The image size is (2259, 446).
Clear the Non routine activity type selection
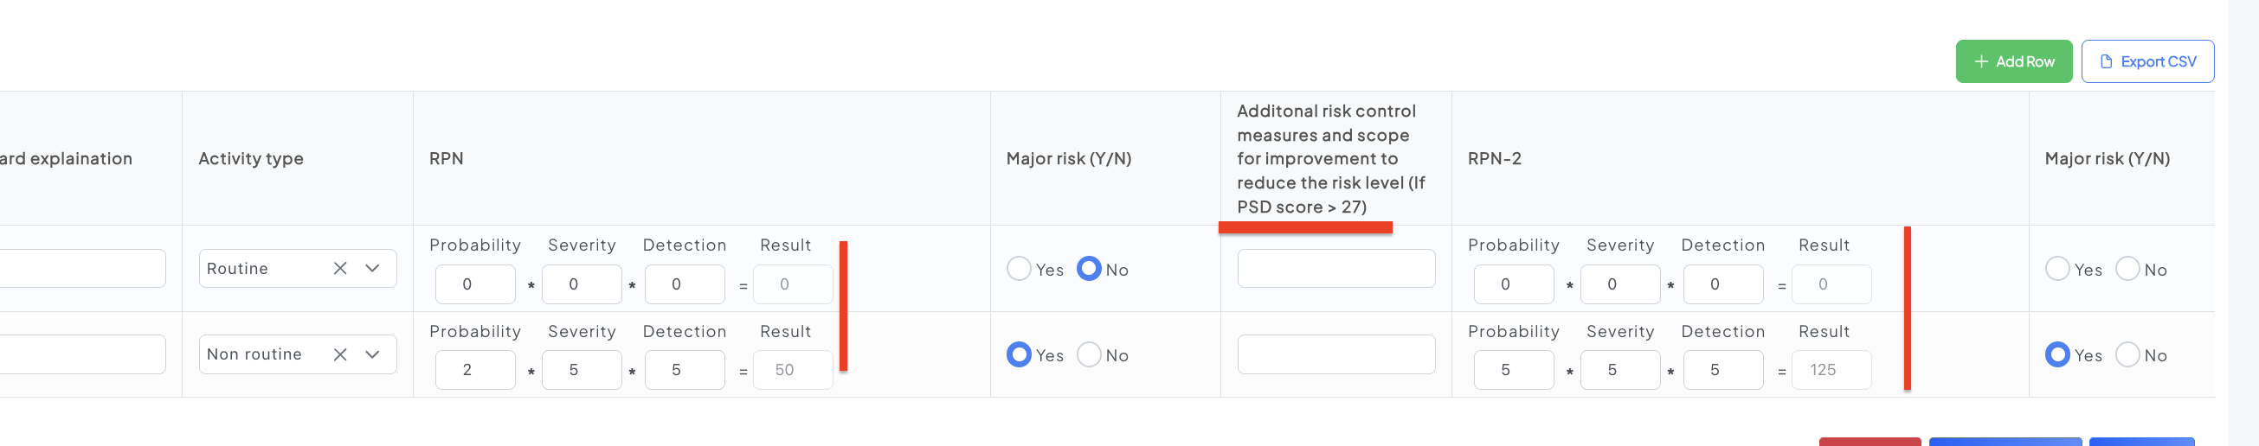340,354
